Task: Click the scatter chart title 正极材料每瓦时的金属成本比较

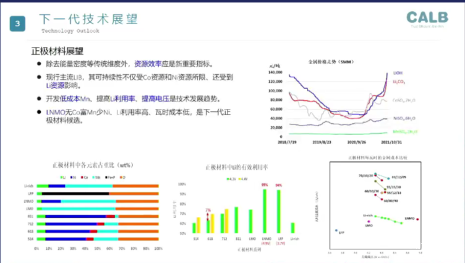Action: pos(377,158)
